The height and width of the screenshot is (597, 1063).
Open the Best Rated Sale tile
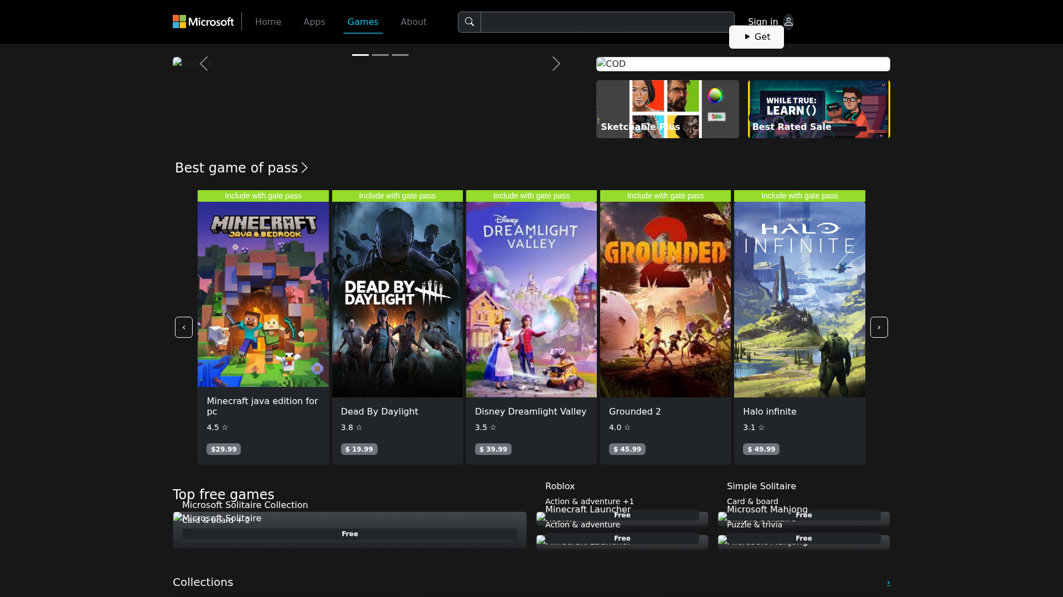click(819, 109)
